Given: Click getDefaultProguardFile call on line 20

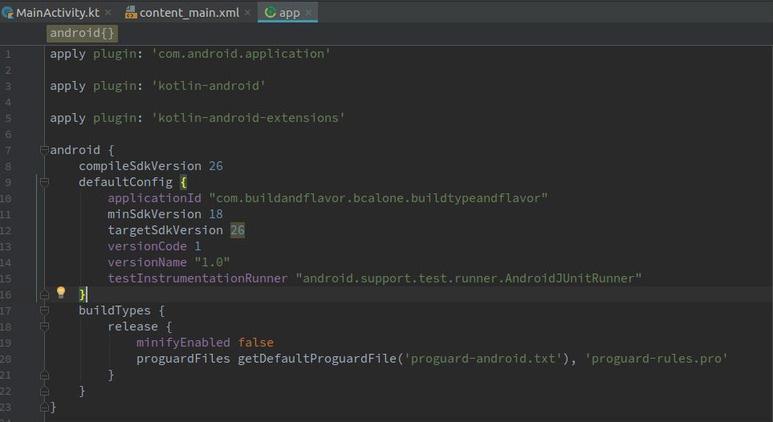Looking at the screenshot, I should [317, 359].
